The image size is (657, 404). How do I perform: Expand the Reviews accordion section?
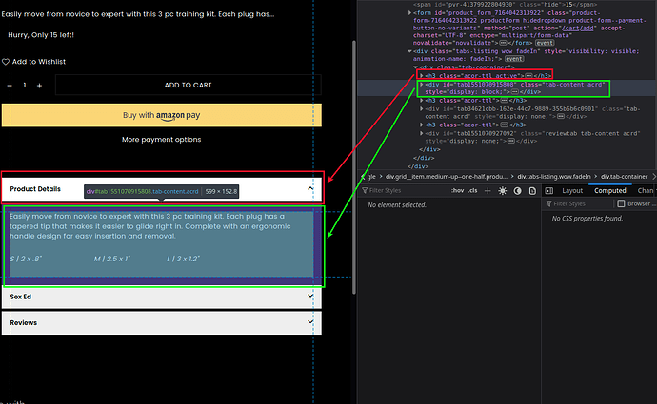point(310,323)
